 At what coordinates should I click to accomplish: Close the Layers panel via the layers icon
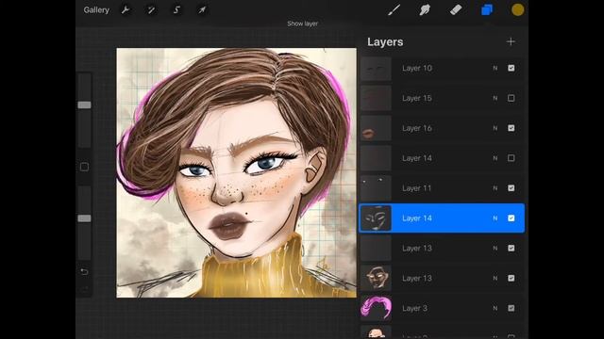point(487,10)
